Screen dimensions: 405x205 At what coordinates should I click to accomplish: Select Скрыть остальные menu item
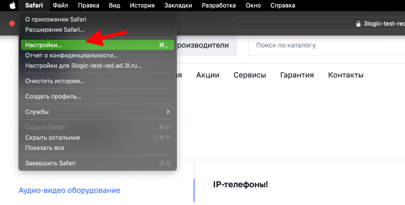click(x=53, y=138)
